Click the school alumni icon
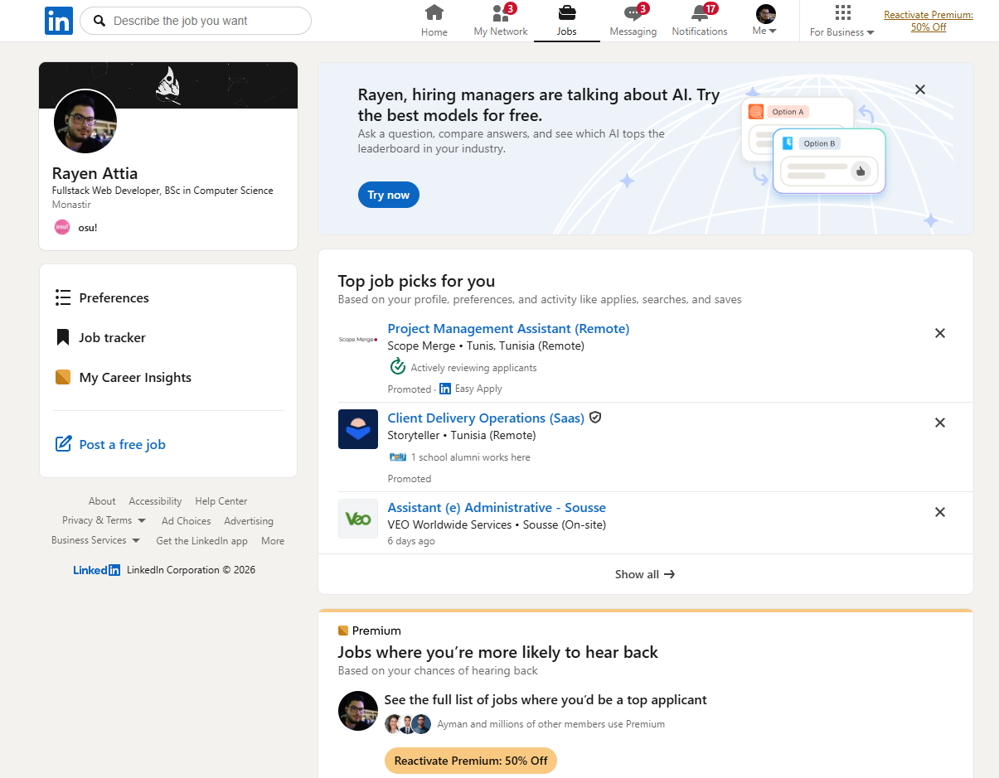This screenshot has width=999, height=778. click(x=397, y=457)
